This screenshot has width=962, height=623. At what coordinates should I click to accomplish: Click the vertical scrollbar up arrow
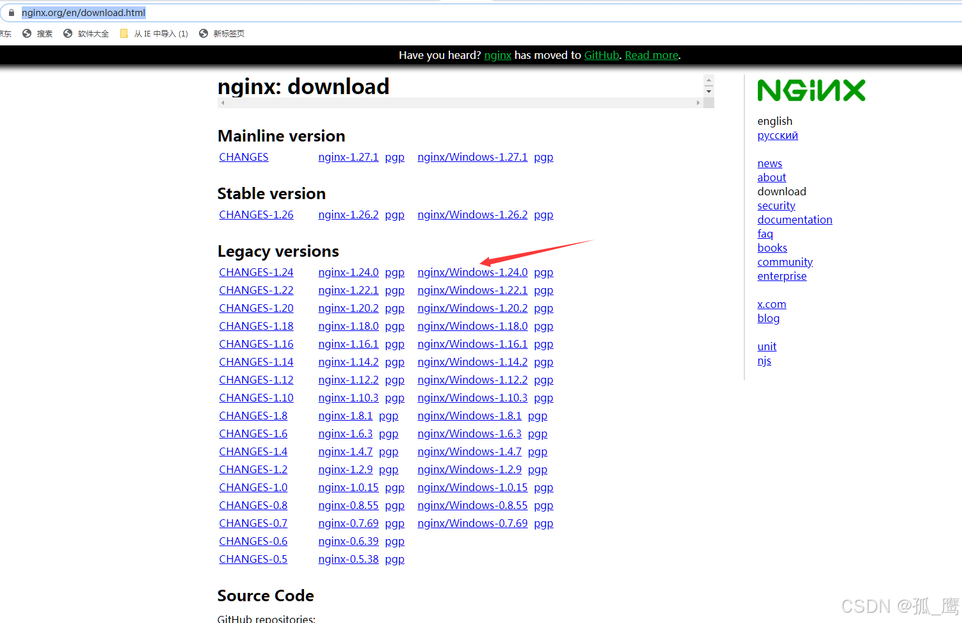coord(708,79)
